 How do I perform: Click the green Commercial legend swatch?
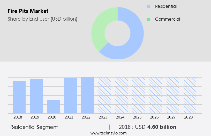(148, 19)
